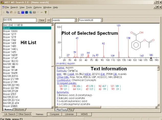Switch to the hit list Names tab
The height and width of the screenshot is (120, 162).
[x=8, y=110]
